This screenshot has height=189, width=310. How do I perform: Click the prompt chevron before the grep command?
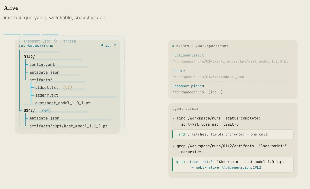173,146
